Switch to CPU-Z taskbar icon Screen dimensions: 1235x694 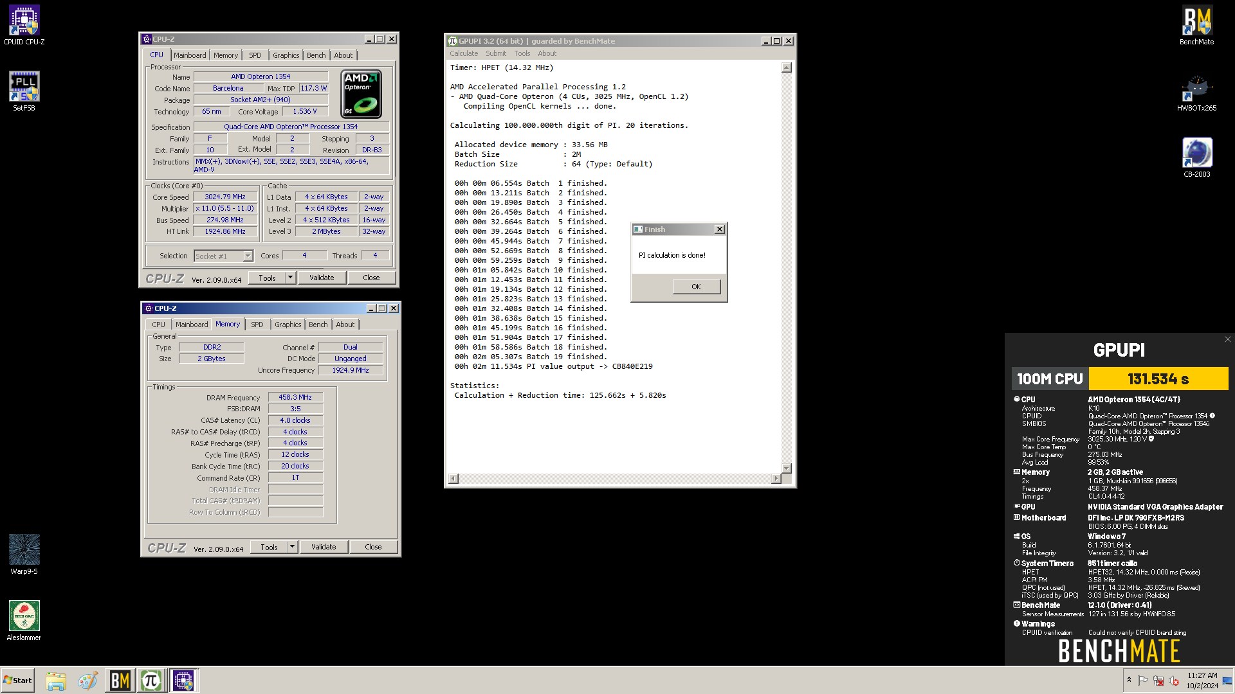183,681
